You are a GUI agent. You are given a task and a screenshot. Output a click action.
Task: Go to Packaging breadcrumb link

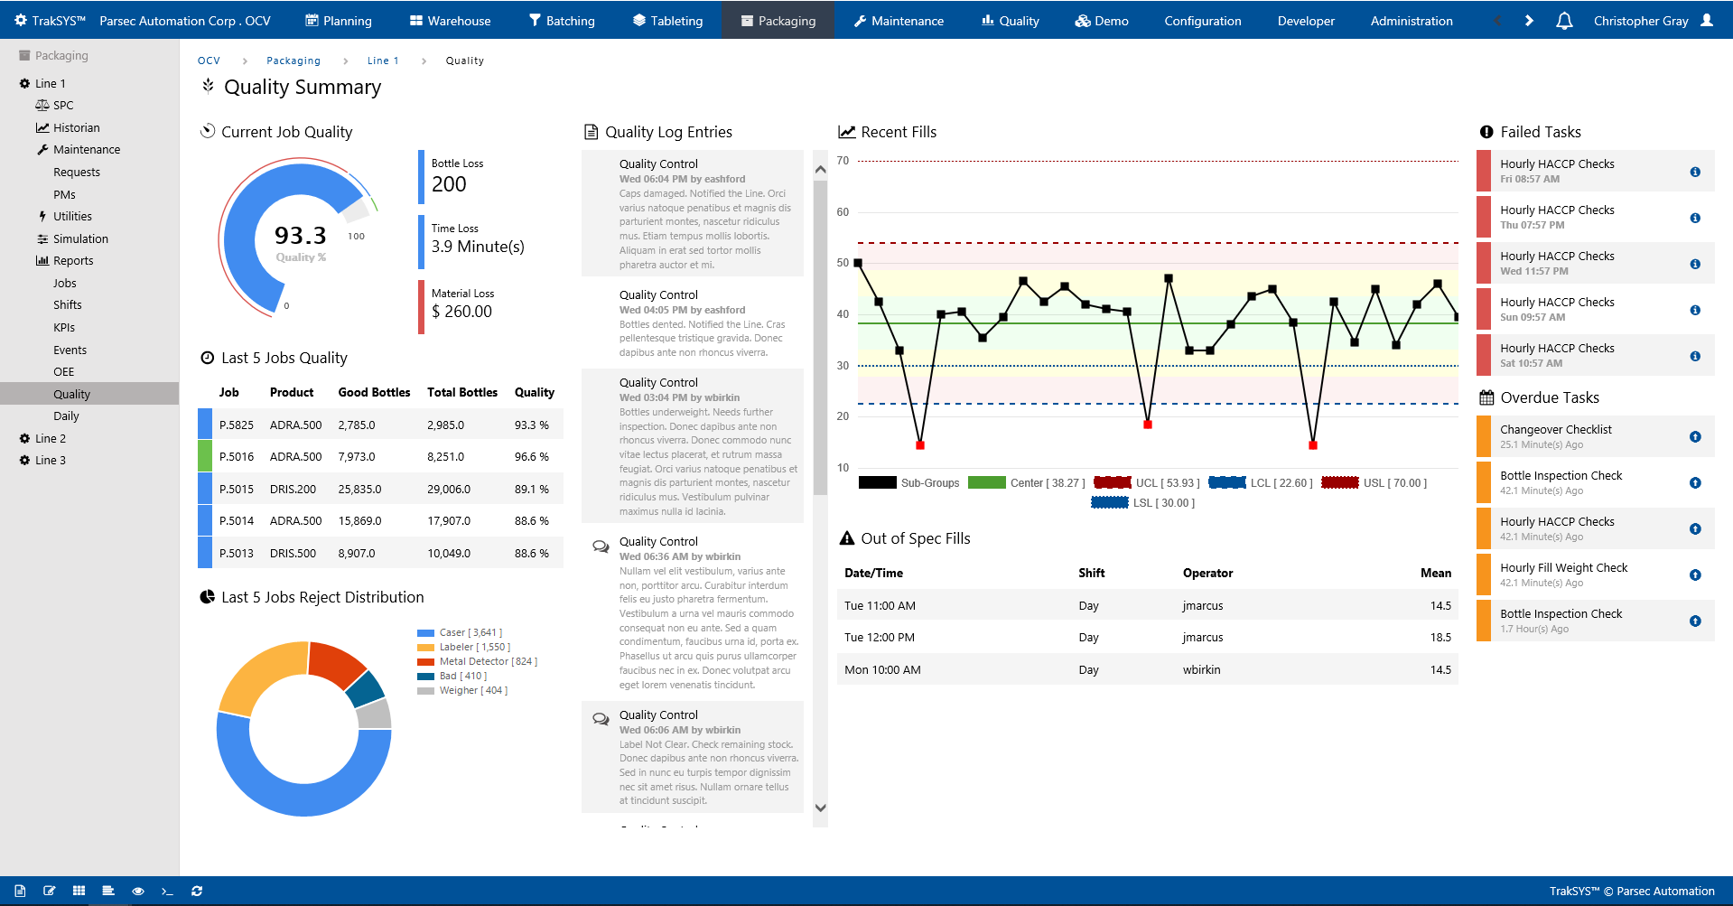click(293, 61)
